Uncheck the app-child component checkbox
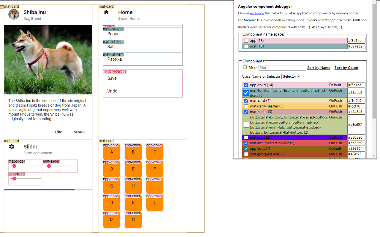The height and width of the screenshot is (237, 380). 246,85
